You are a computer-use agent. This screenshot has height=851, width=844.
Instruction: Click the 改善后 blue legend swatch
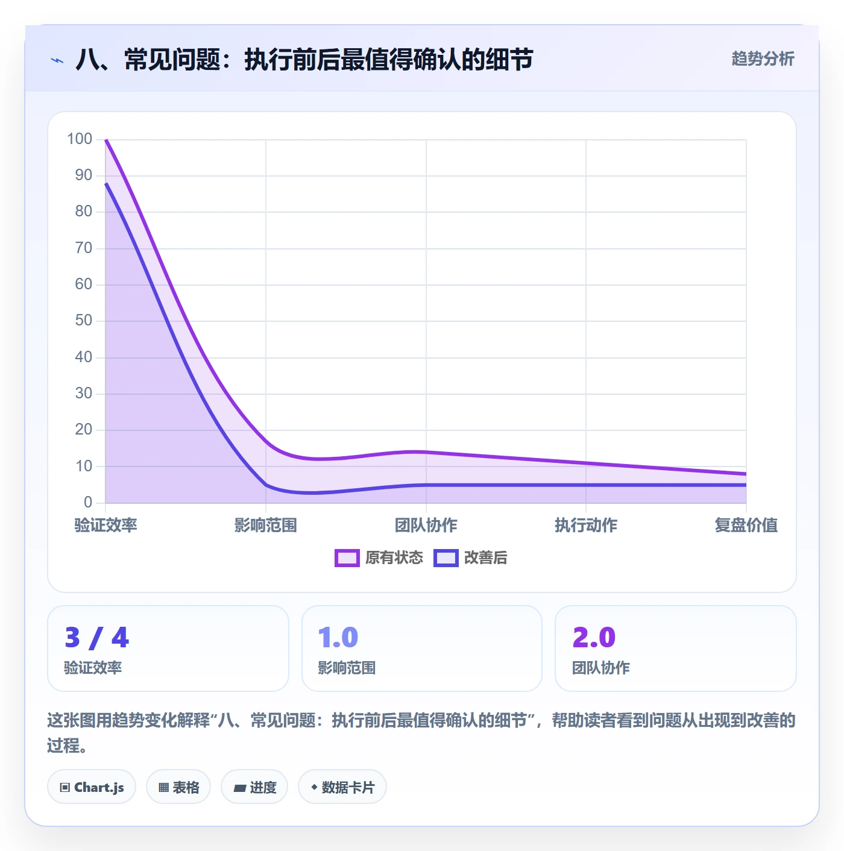[x=446, y=558]
